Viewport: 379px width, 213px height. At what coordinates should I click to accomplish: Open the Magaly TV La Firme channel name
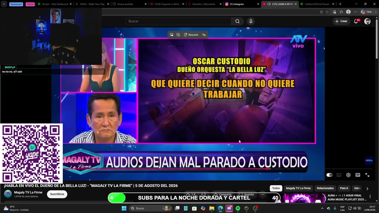point(28,192)
